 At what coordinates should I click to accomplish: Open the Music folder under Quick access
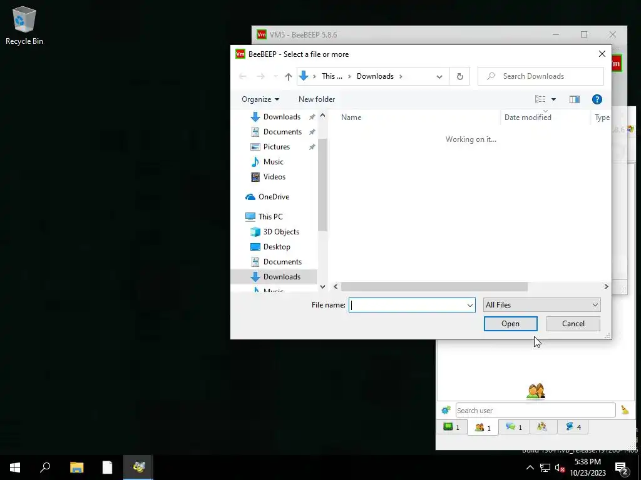273,162
